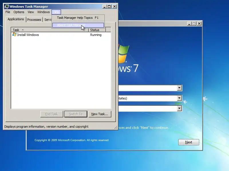
Task: Sort by the Task column header
Action: [50, 30]
